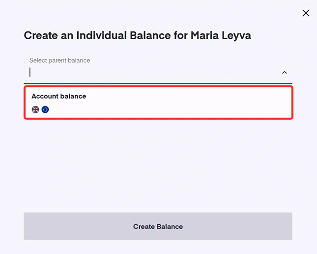This screenshot has height=254, width=317.
Task: Hit the X icon in top-right corner
Action: click(306, 13)
